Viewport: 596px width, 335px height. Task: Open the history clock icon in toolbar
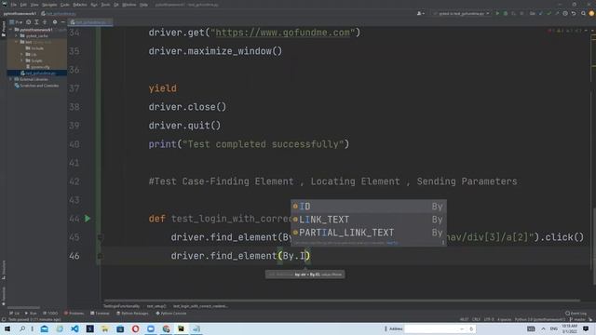pos(565,13)
